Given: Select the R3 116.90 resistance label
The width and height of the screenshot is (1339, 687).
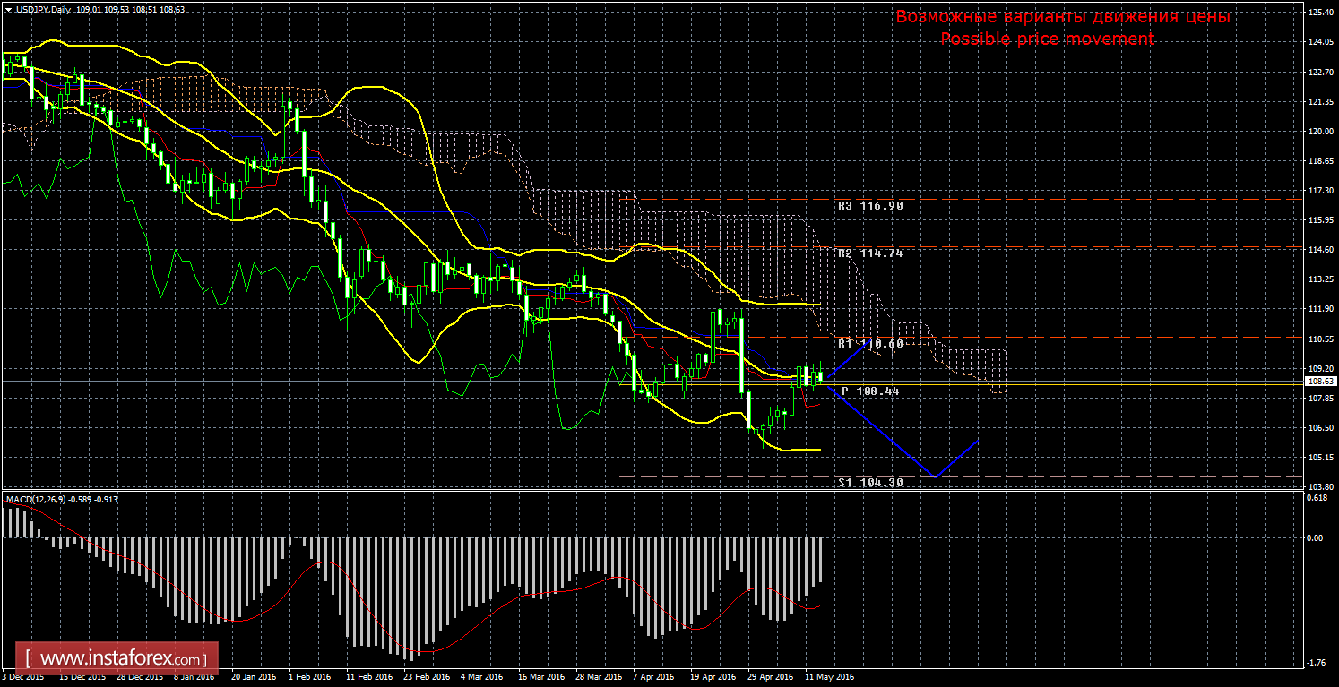Looking at the screenshot, I should [x=869, y=205].
